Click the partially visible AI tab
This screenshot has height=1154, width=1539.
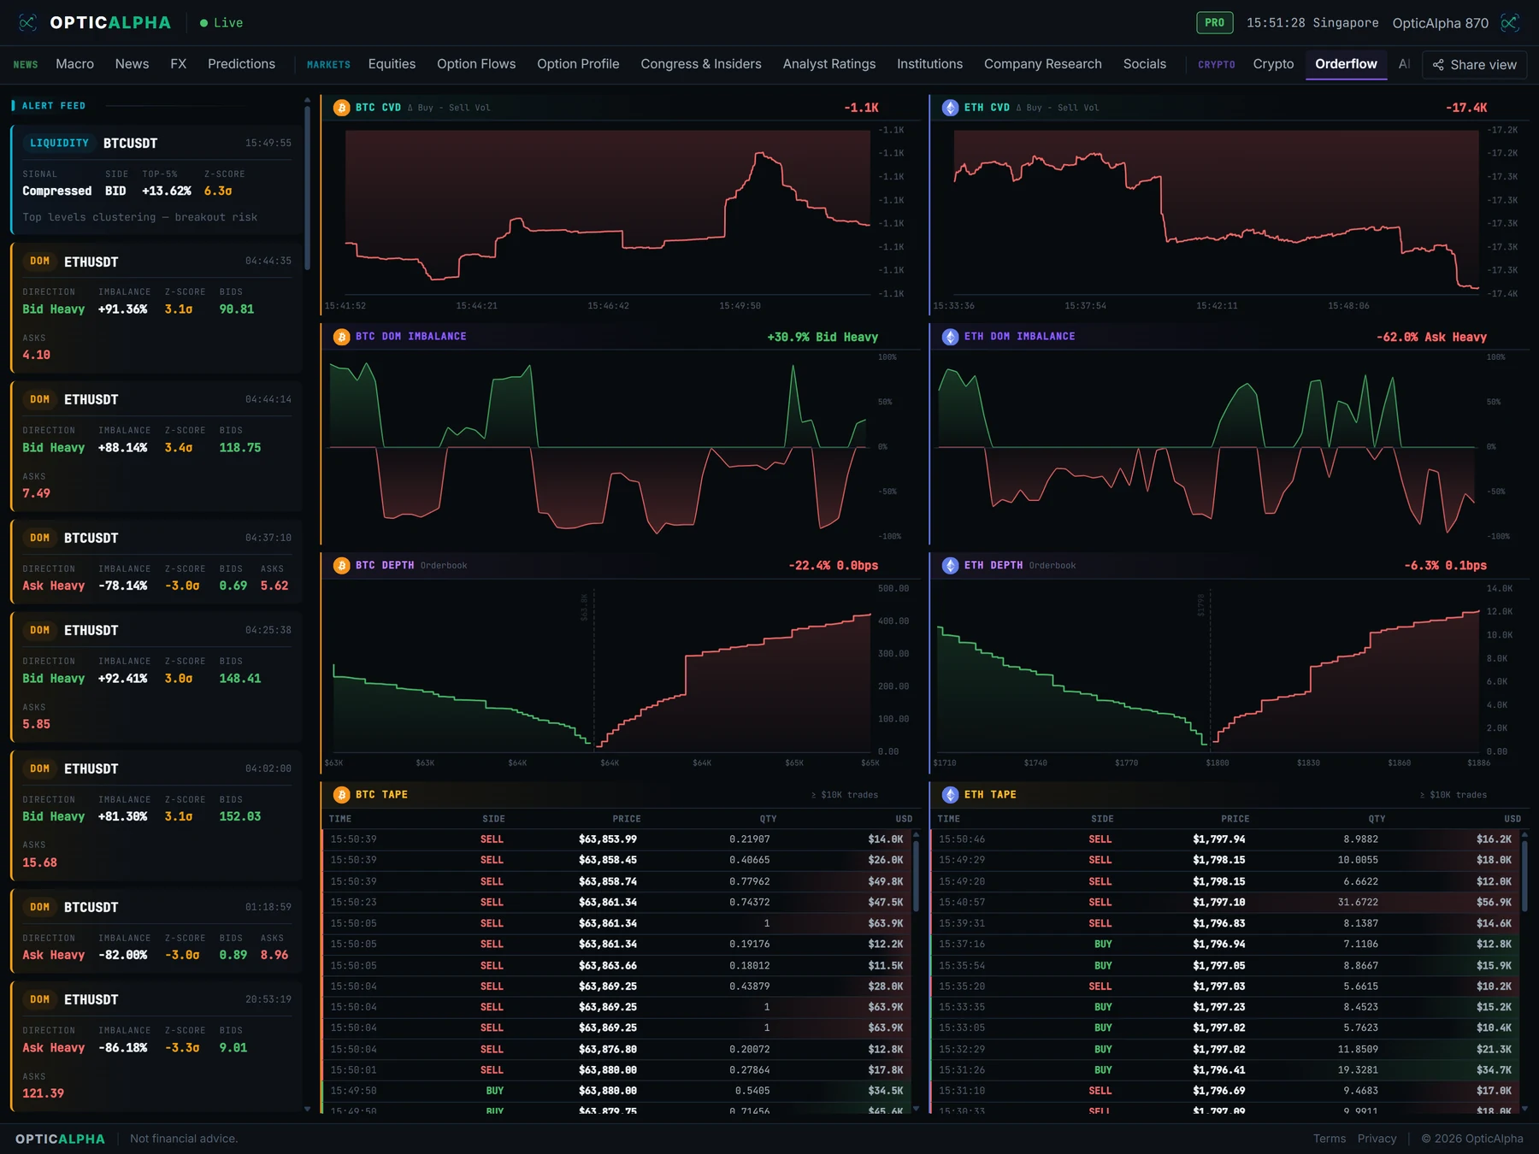tap(1404, 64)
